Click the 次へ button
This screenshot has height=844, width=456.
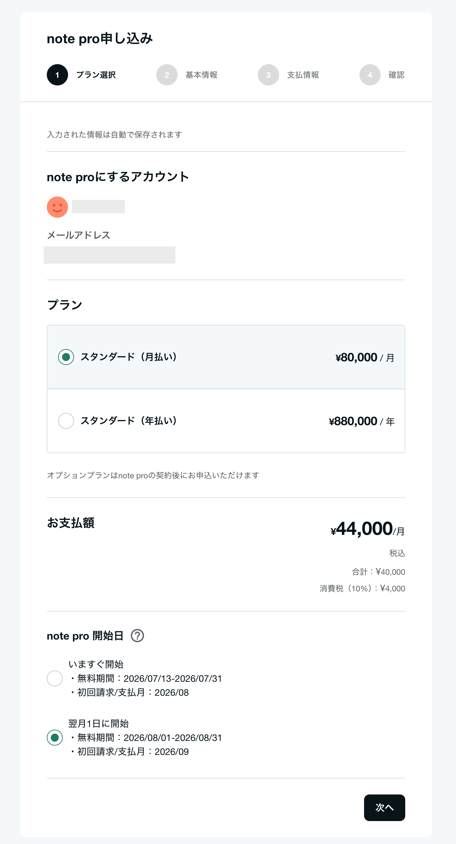(385, 808)
